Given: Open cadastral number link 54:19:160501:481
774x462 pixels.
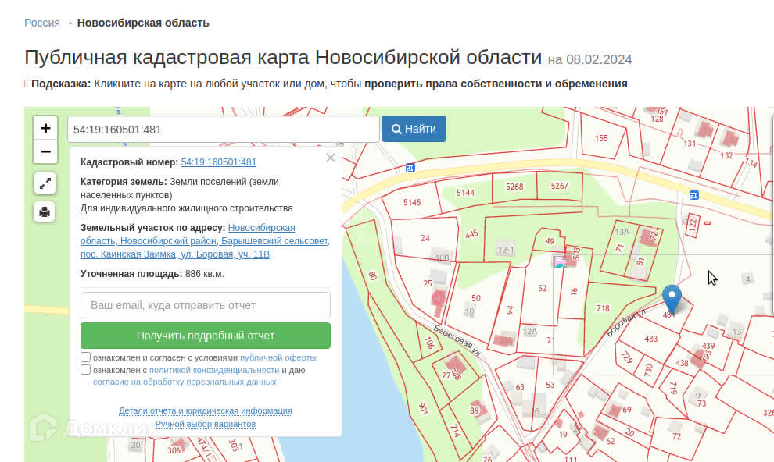Looking at the screenshot, I should coord(219,162).
